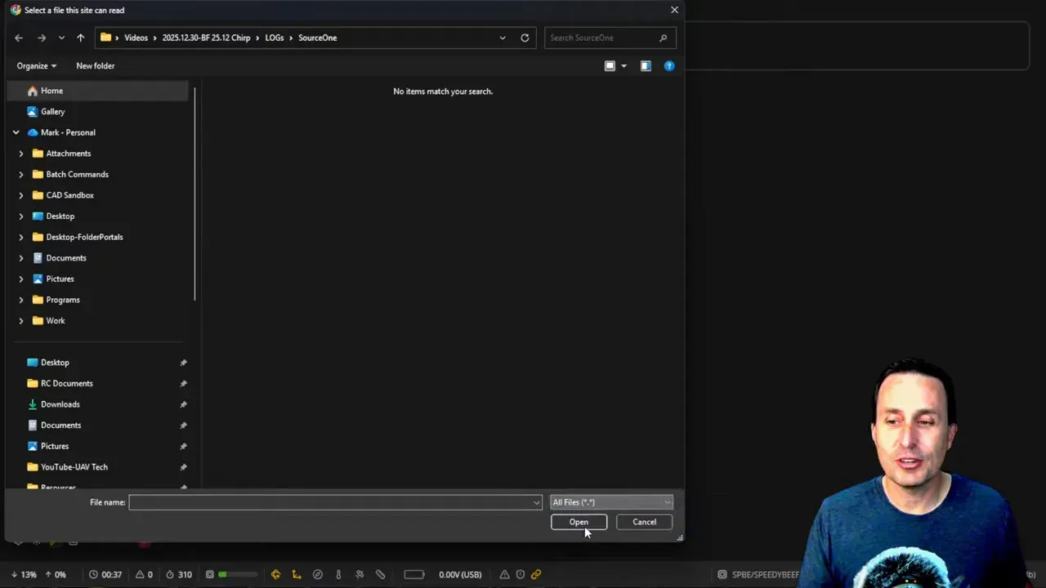Expand the Work folder
Image resolution: width=1046 pixels, height=588 pixels.
tap(21, 321)
